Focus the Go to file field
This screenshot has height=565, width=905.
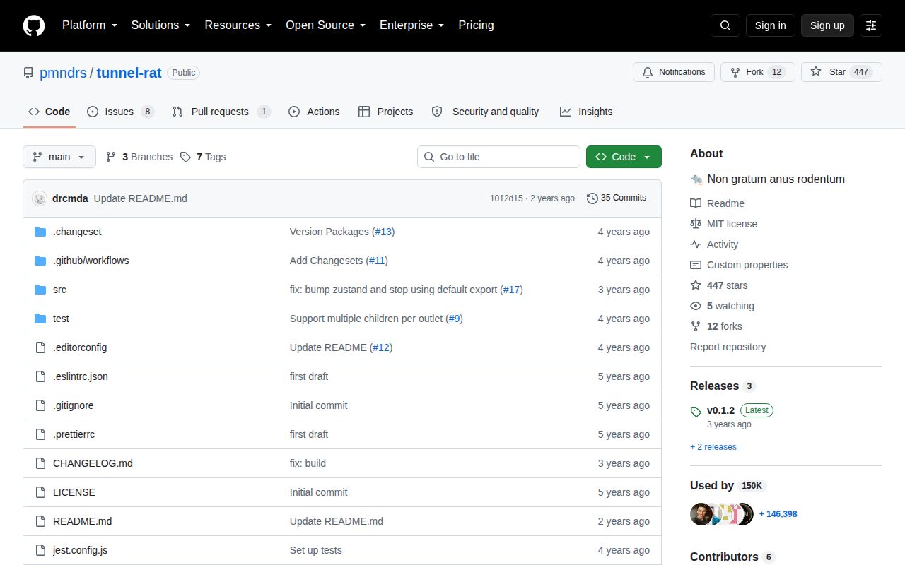(x=498, y=157)
